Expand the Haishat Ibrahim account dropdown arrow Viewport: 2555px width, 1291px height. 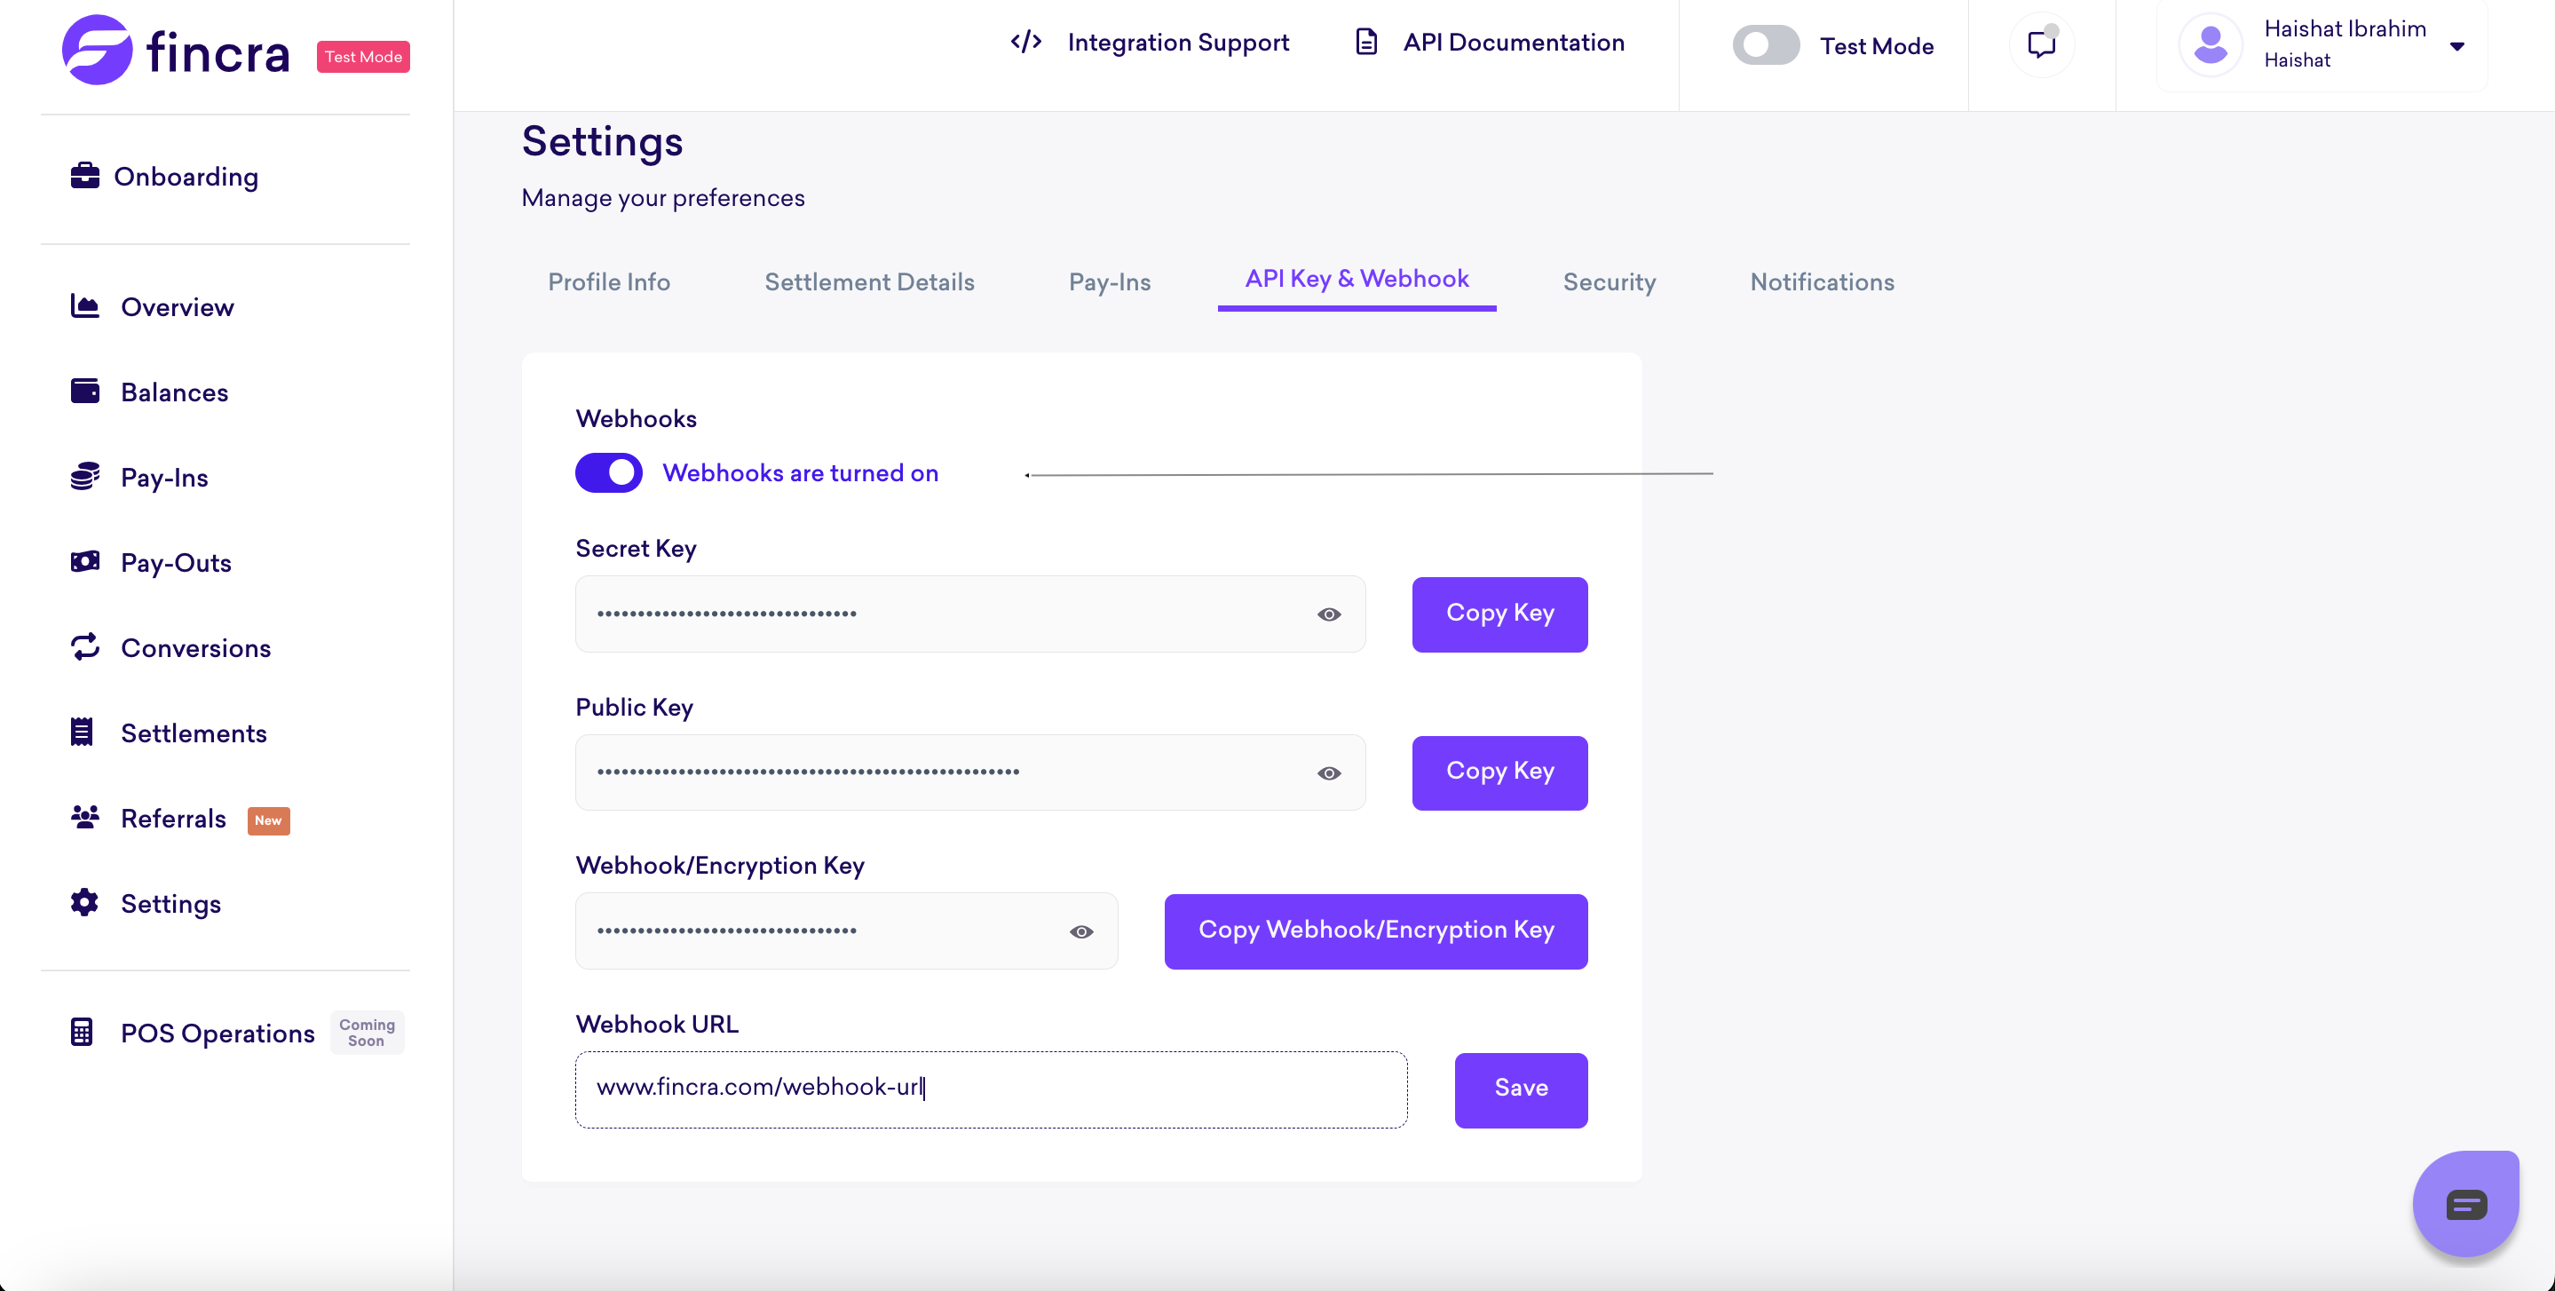pos(2456,45)
